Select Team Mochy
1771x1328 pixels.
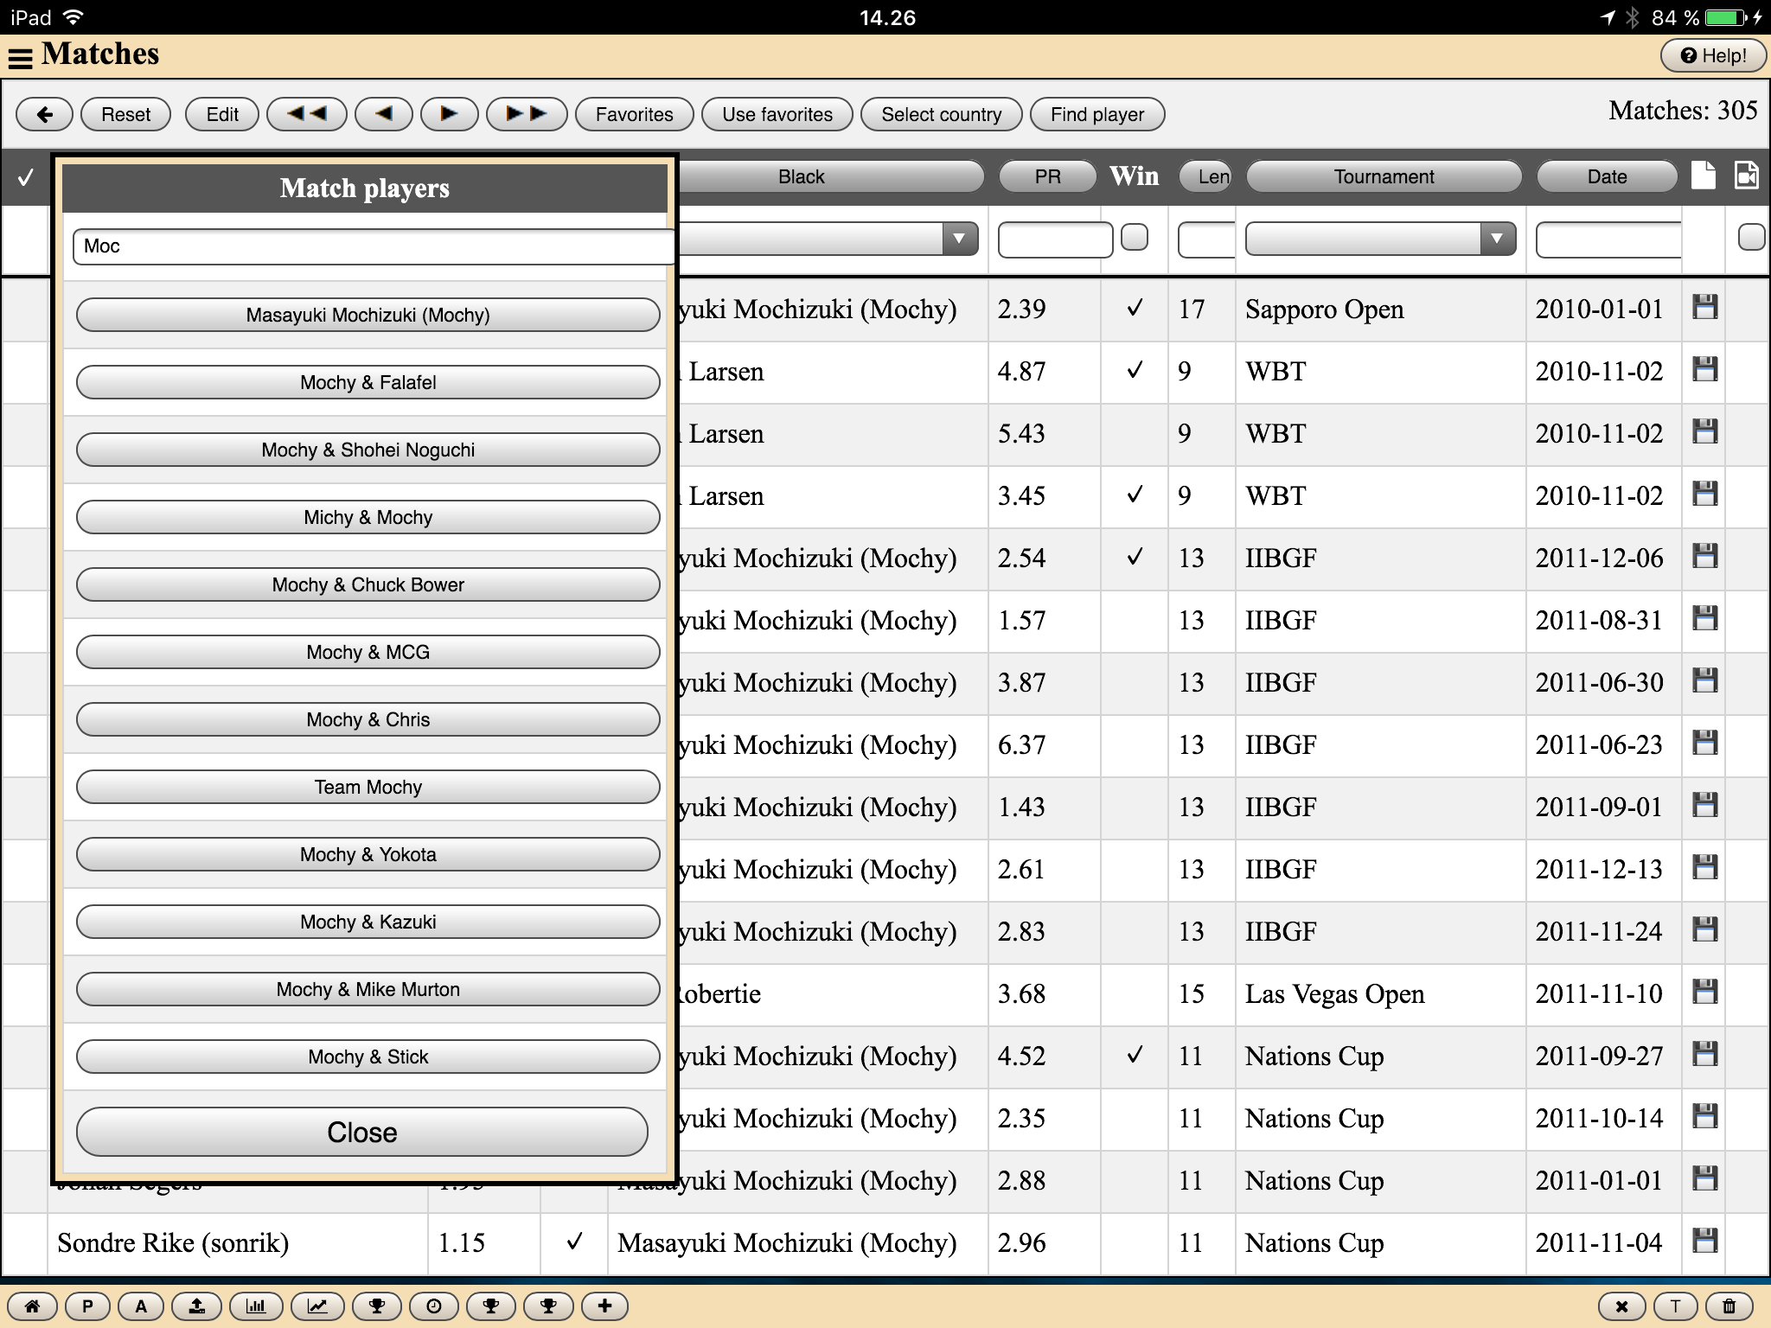tap(368, 787)
